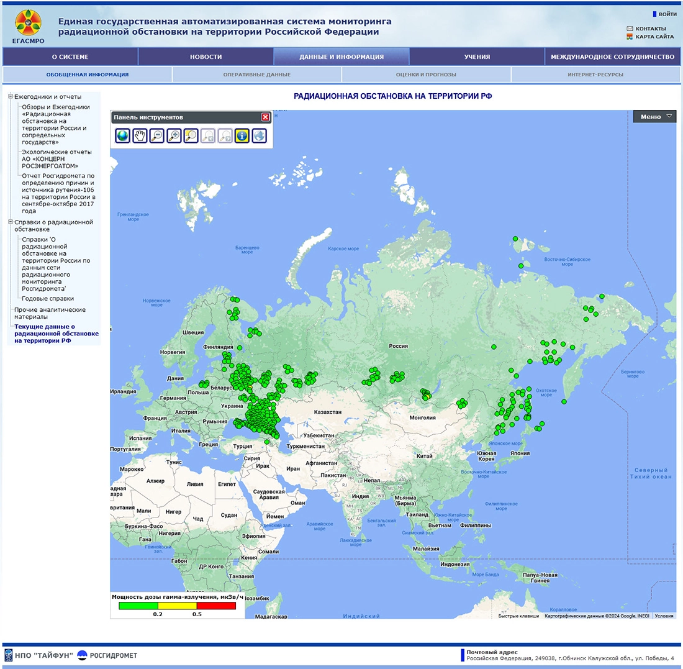Image resolution: width=683 pixels, height=669 pixels.
Task: Open the КАРТА САЙТА link
Action: click(x=654, y=37)
